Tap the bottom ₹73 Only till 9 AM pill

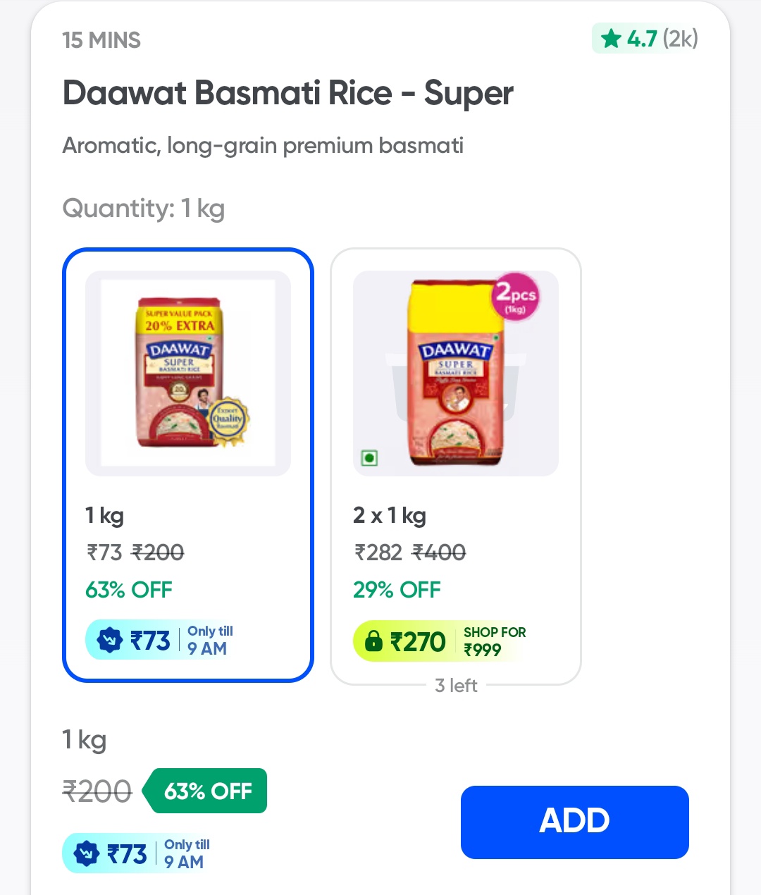pos(137,853)
